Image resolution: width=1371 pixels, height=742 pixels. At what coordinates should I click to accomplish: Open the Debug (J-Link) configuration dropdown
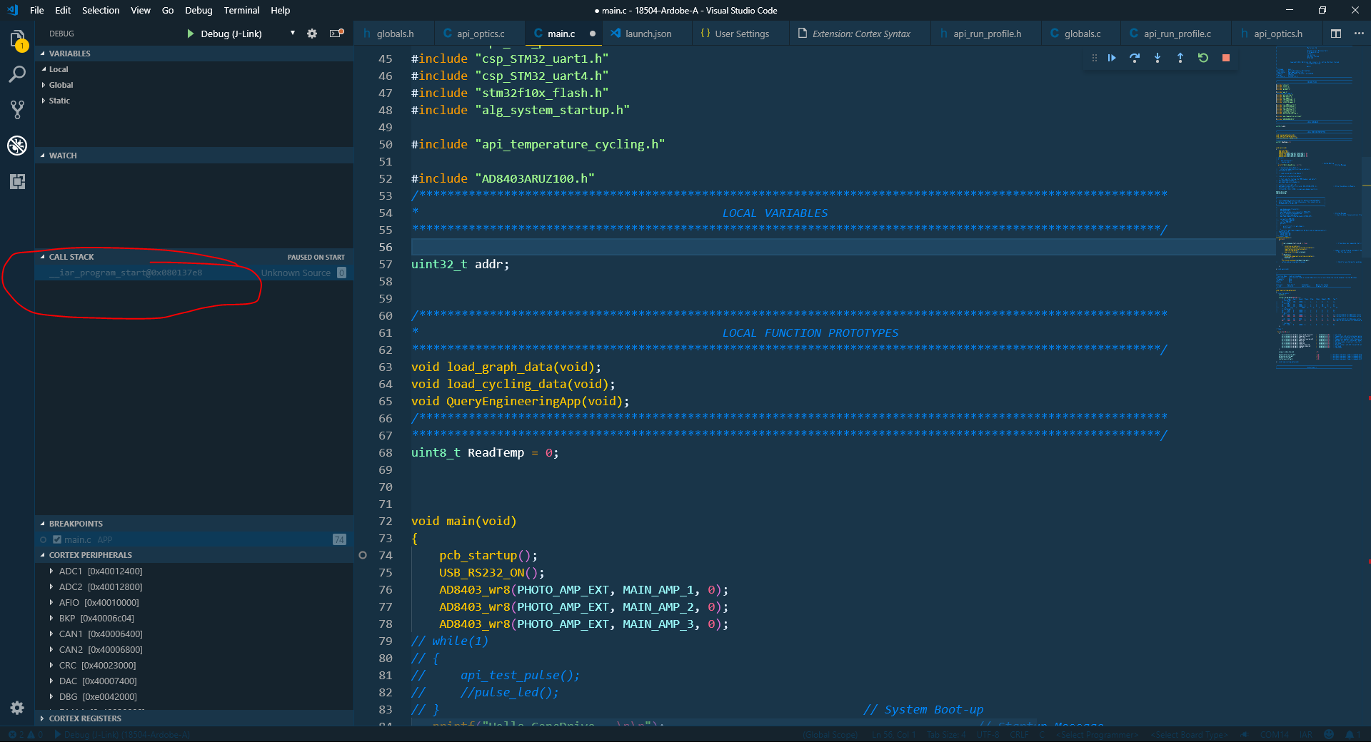point(293,34)
